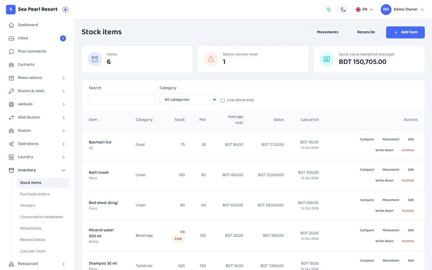Click the Laundry washing machine icon

[x=11, y=157]
